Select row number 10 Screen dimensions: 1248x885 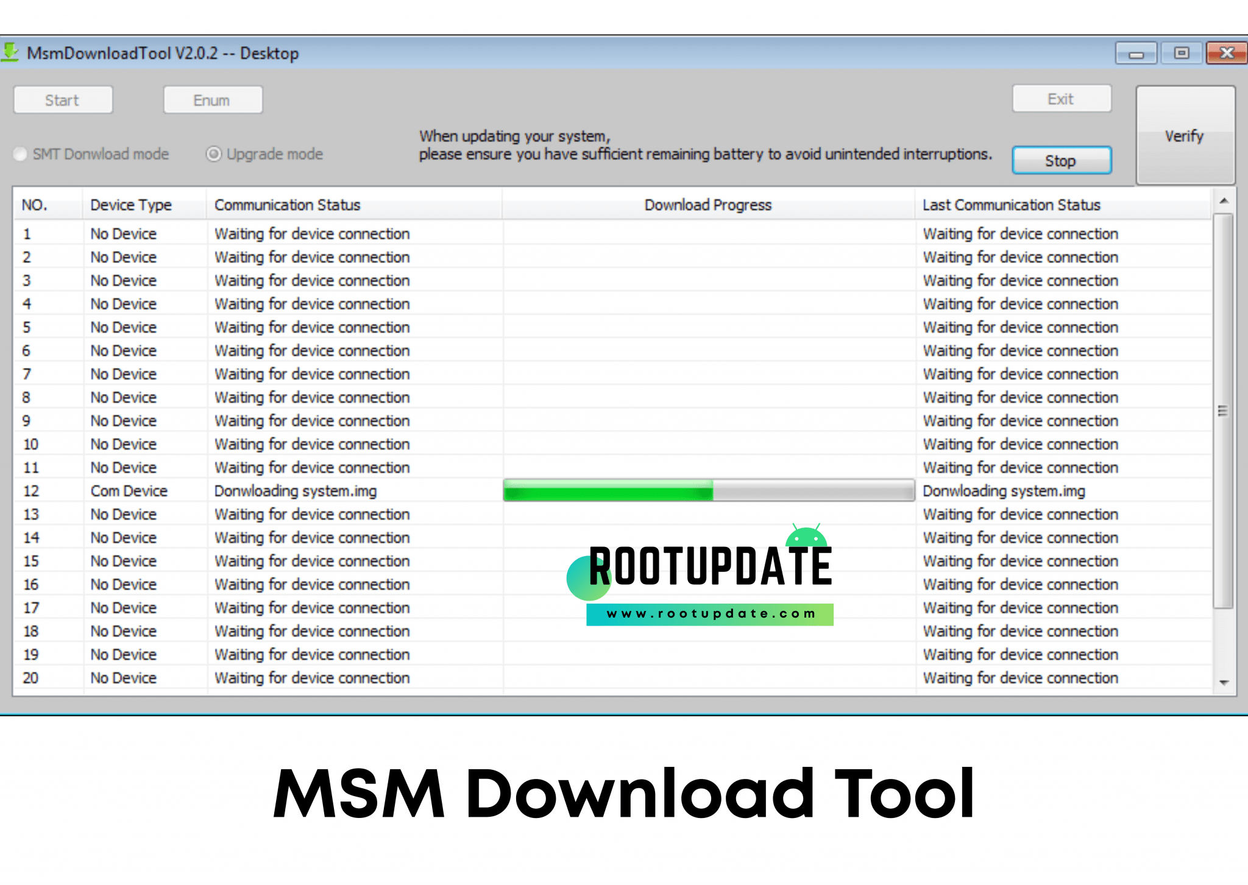coord(31,444)
